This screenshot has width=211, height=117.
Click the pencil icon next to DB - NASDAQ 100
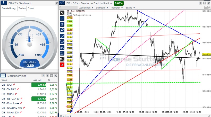coord(24,107)
